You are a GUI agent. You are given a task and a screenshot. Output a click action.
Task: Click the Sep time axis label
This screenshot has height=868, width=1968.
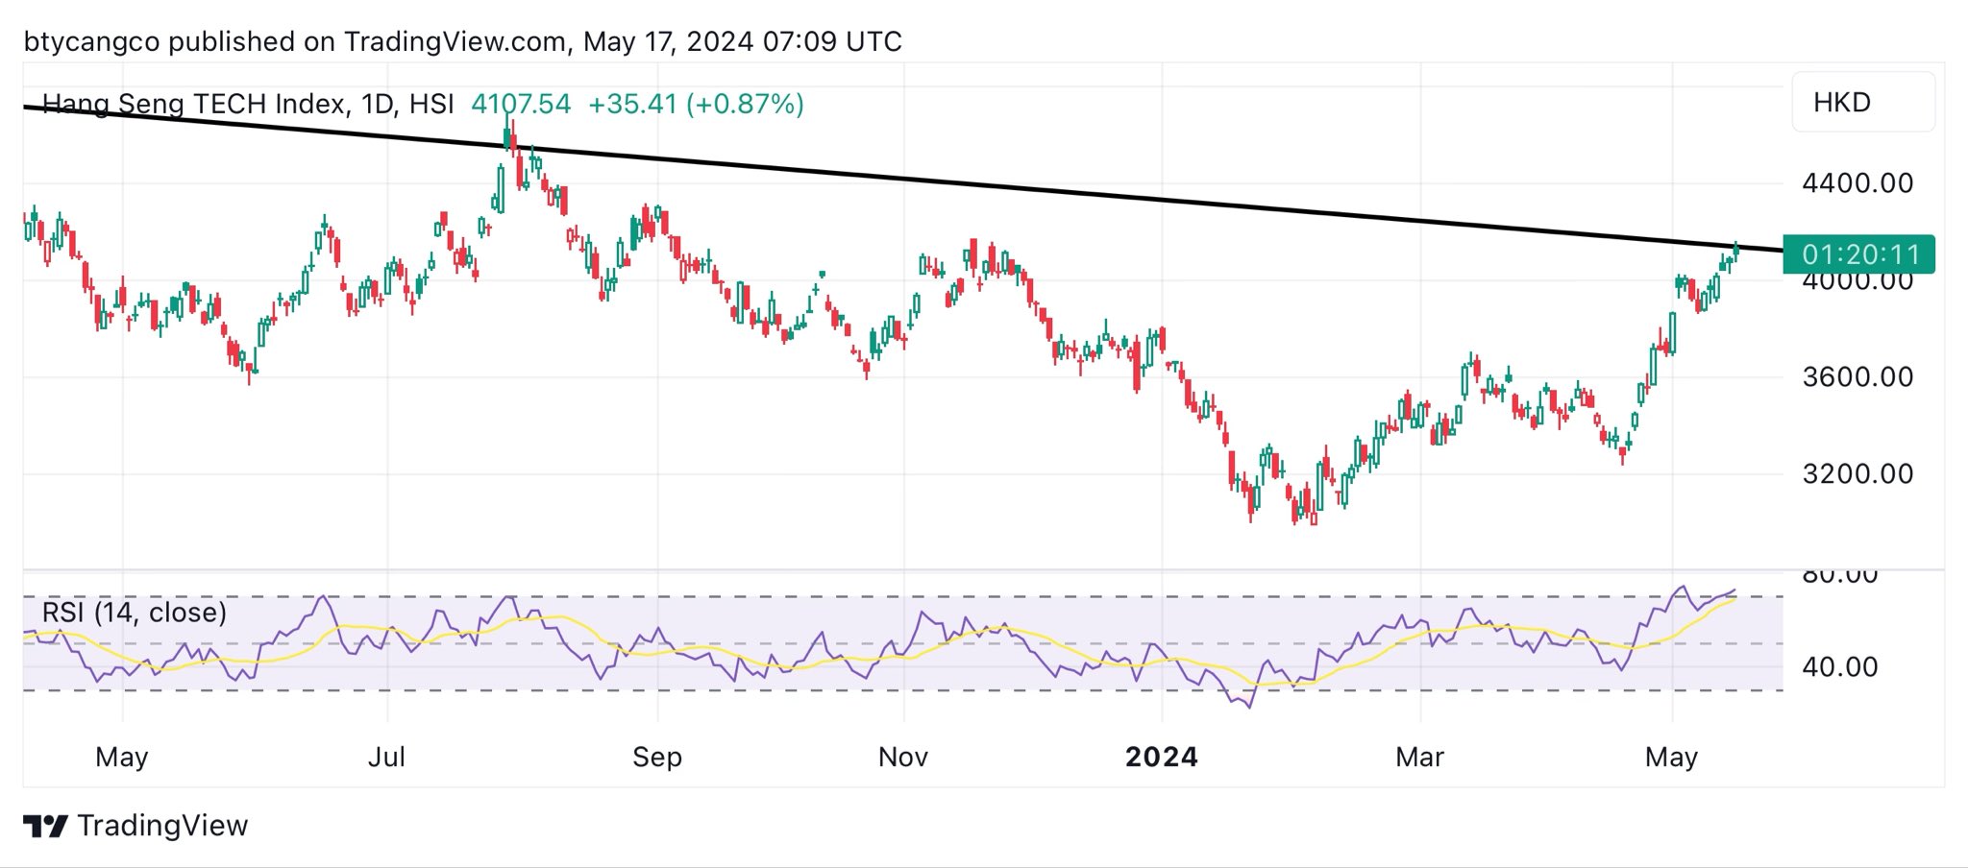[x=657, y=757]
